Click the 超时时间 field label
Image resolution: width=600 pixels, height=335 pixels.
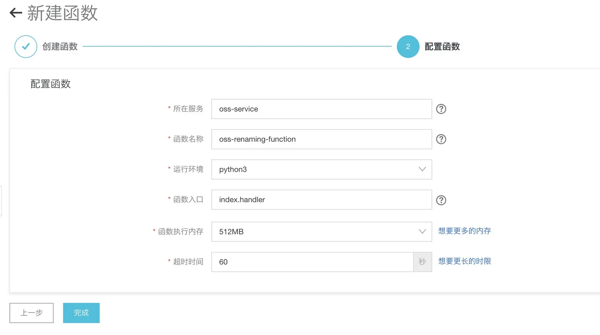[x=188, y=262]
